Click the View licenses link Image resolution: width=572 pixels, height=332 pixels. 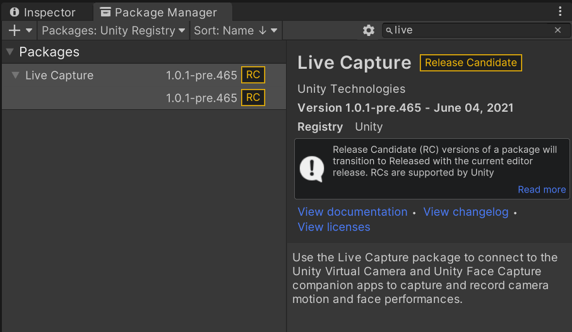pyautogui.click(x=334, y=227)
